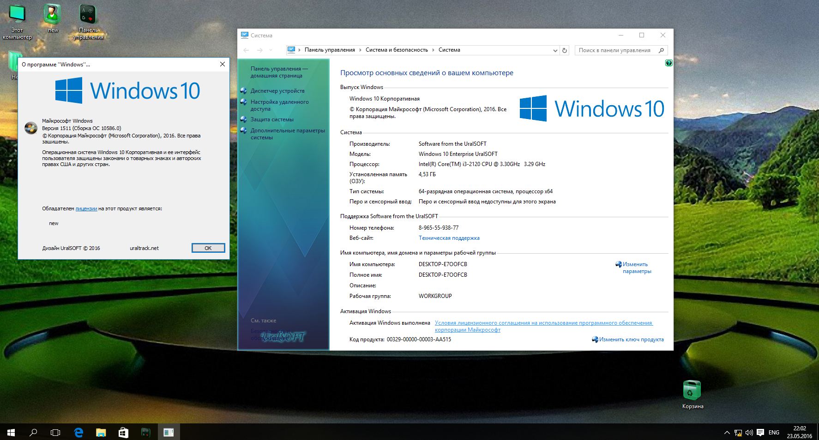Open 'Диспетчер устройств' in sidebar
Viewport: 819px width, 440px height.
pyautogui.click(x=277, y=91)
